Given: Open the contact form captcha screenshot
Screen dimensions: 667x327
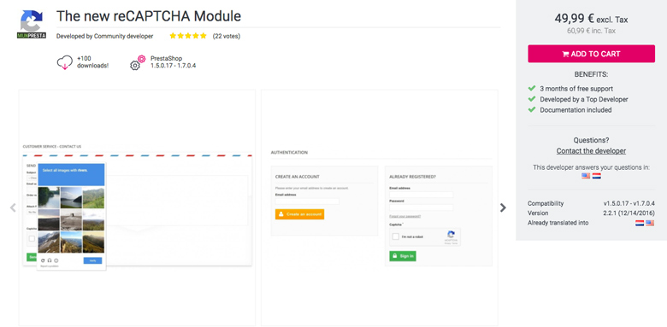Looking at the screenshot, I should [x=137, y=207].
